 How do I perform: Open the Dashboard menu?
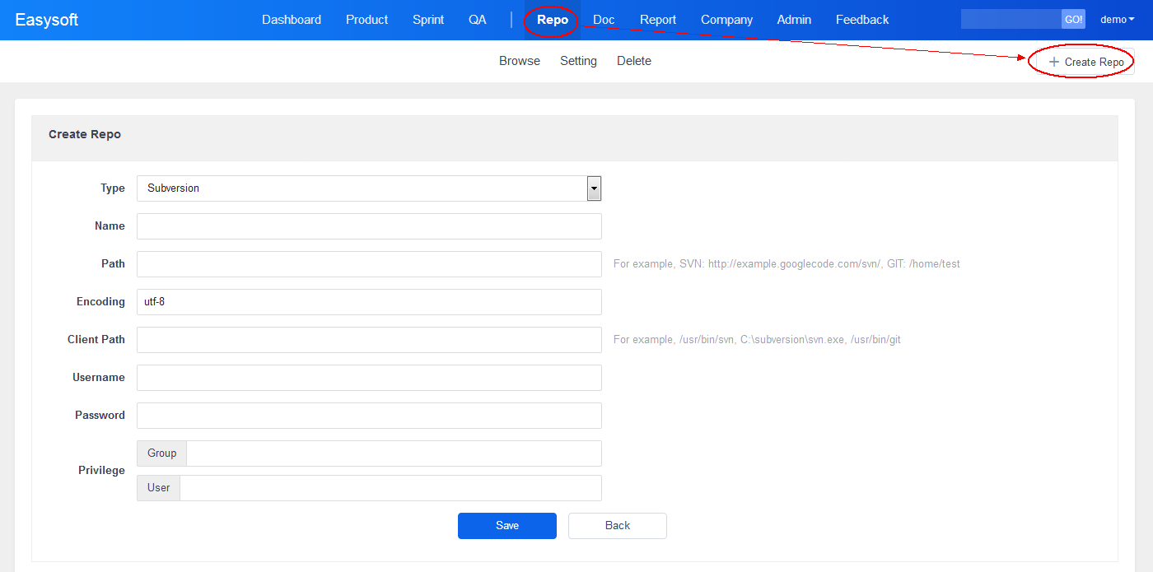(292, 20)
